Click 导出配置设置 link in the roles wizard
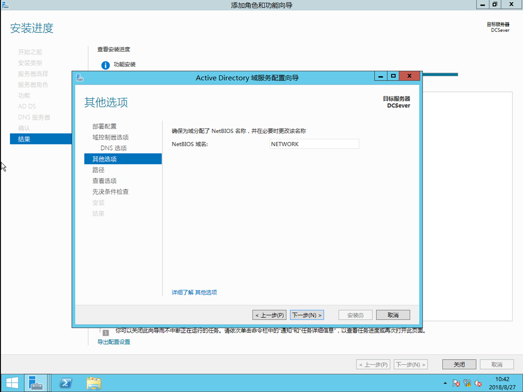This screenshot has width=523, height=392. point(114,342)
